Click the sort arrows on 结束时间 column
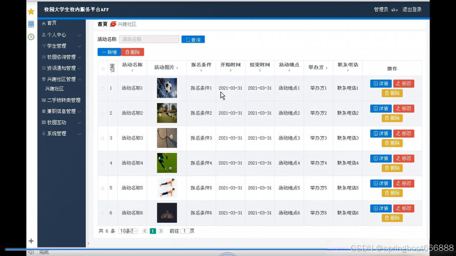This screenshot has height=256, width=456. pos(260,71)
